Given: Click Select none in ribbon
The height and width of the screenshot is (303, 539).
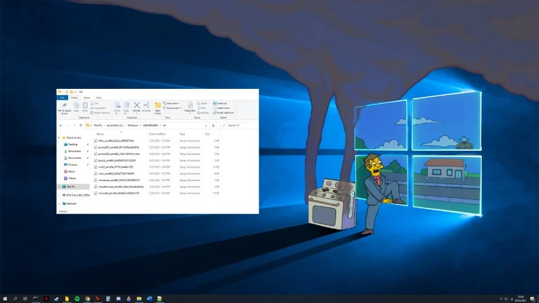Looking at the screenshot, I should [222, 108].
